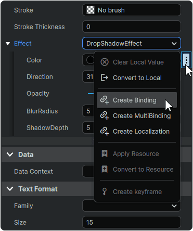Click the Create keyframe key icon
The height and width of the screenshot is (231, 193).
[x=105, y=191]
